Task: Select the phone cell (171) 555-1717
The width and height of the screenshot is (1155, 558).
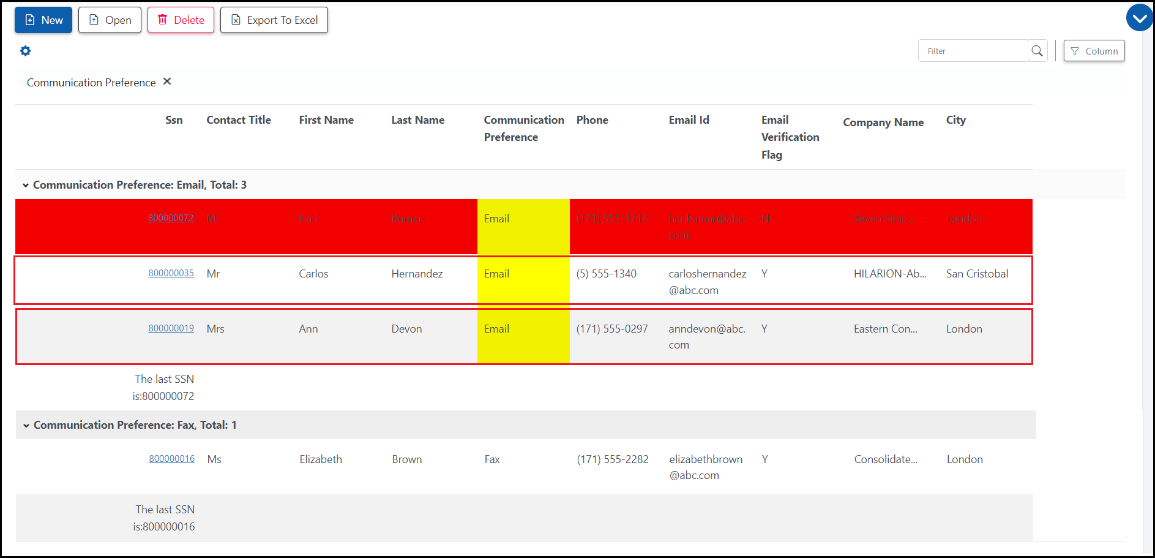Action: (x=612, y=219)
